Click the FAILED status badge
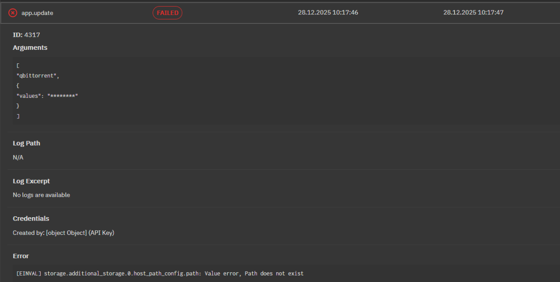The image size is (560, 282). click(x=168, y=13)
